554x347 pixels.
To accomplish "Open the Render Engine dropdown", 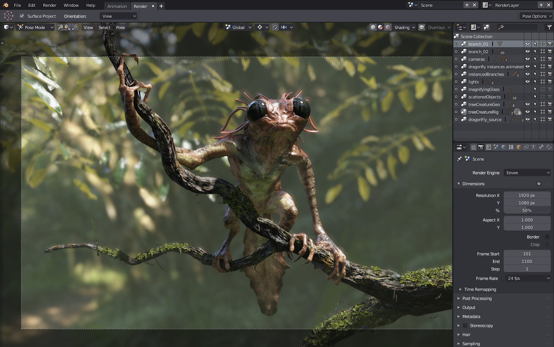I will coord(527,173).
